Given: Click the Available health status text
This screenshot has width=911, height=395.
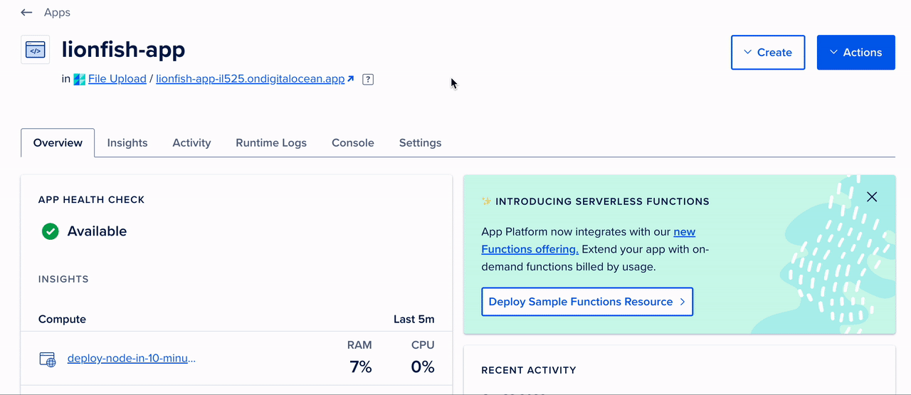Looking at the screenshot, I should point(97,231).
